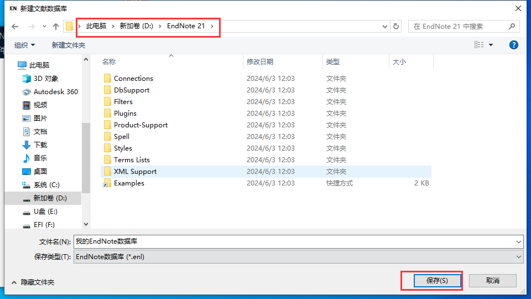Screen dimensions: 531x299
Task: Open 桌面 in the sidebar
Action: tap(34, 172)
